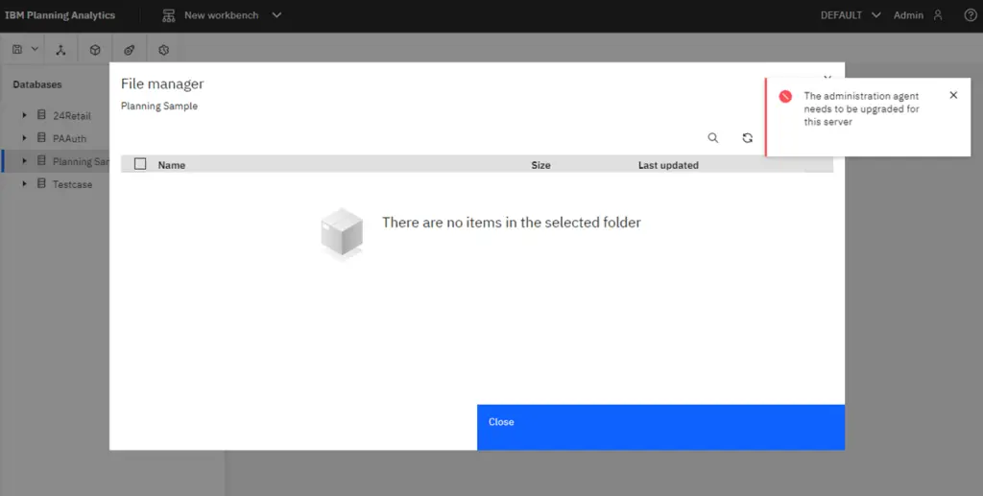This screenshot has width=983, height=496.
Task: Click the search icon in File manager
Action: pos(713,138)
